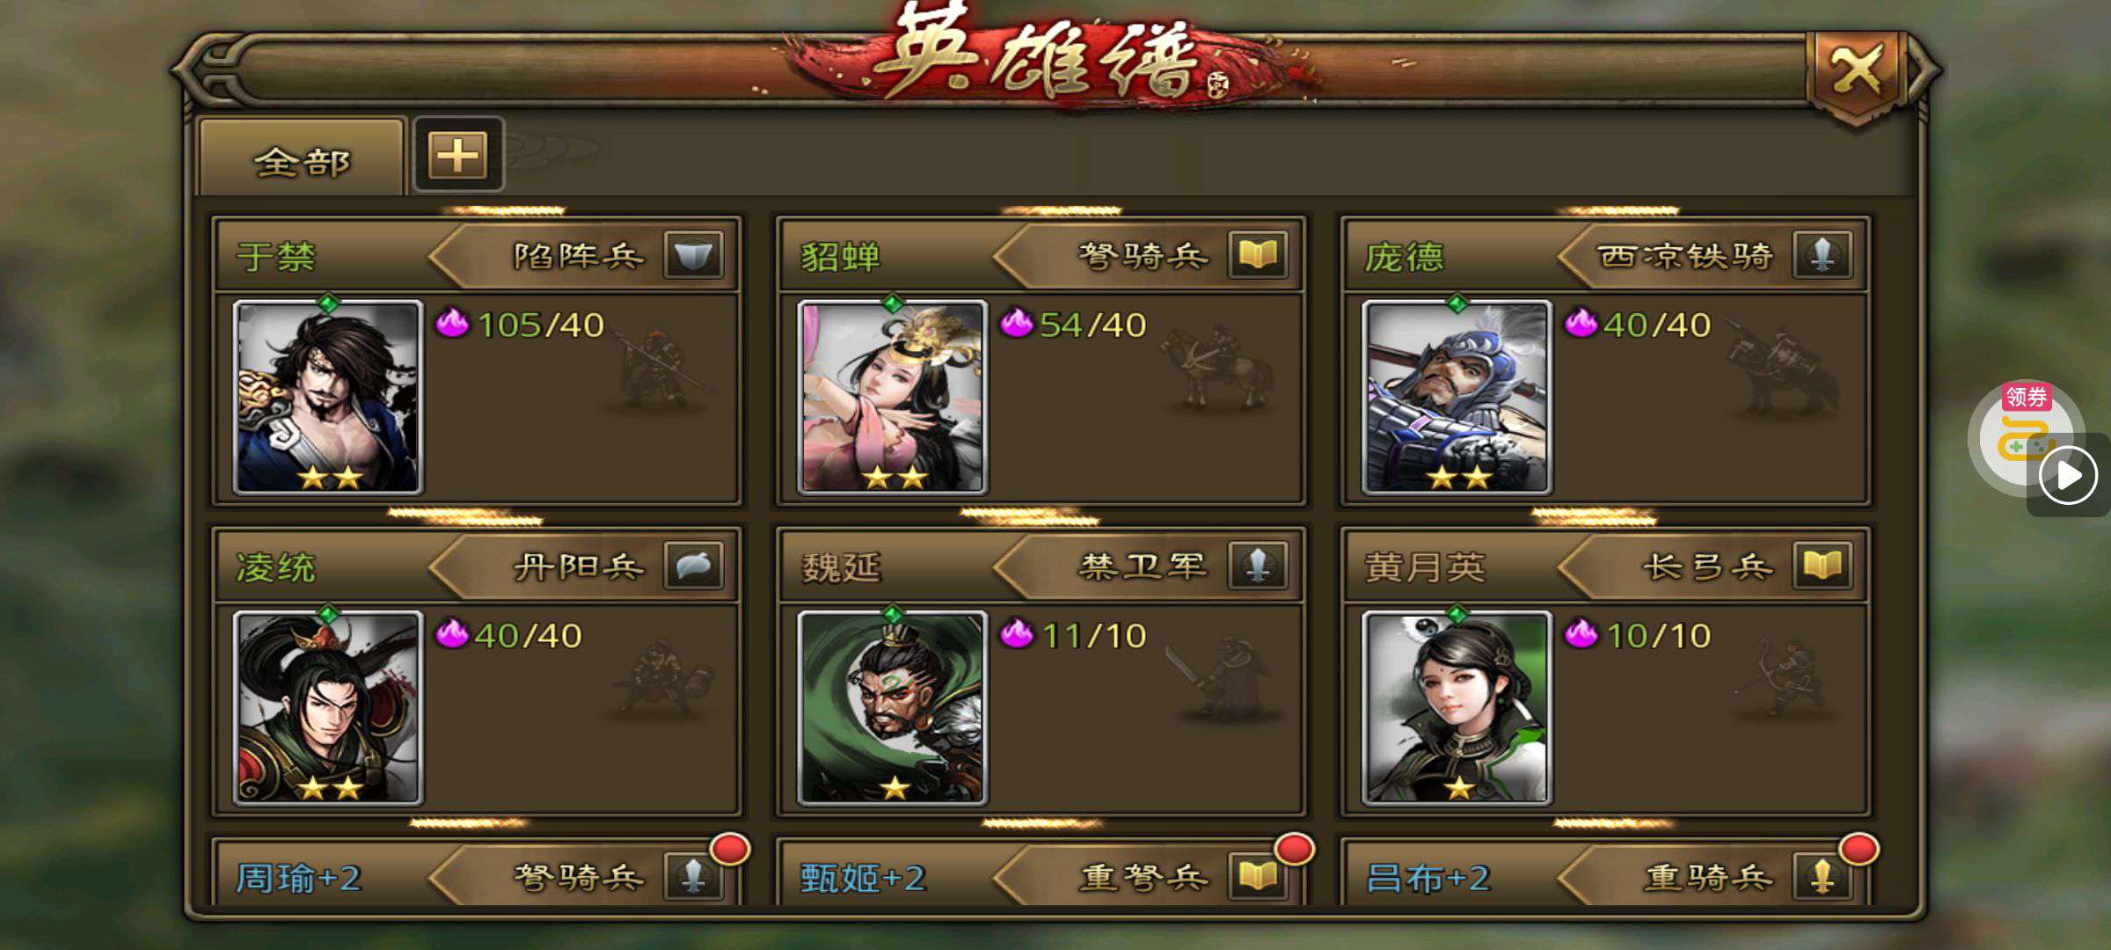Click the book icon next to 长弓兵
The height and width of the screenshot is (950, 2111).
point(1822,566)
